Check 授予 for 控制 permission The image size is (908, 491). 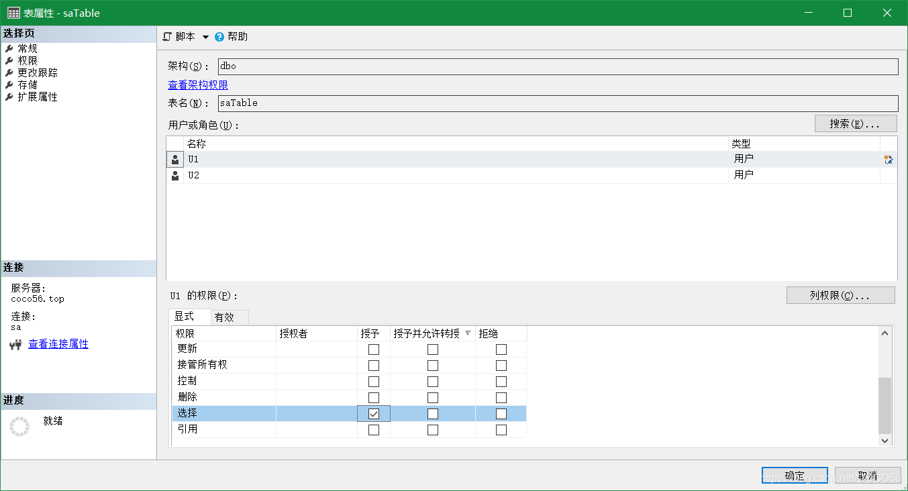[374, 382]
